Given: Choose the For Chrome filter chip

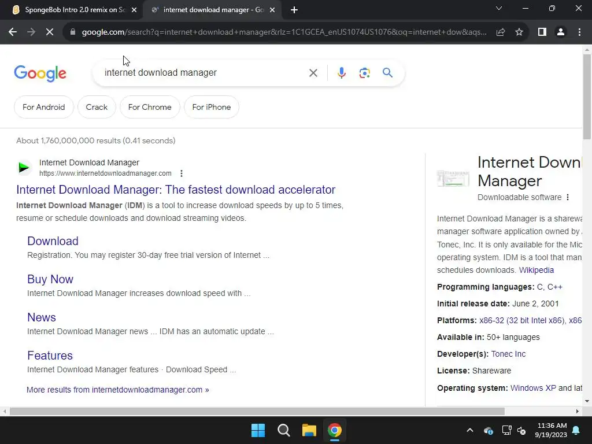Looking at the screenshot, I should 150,107.
